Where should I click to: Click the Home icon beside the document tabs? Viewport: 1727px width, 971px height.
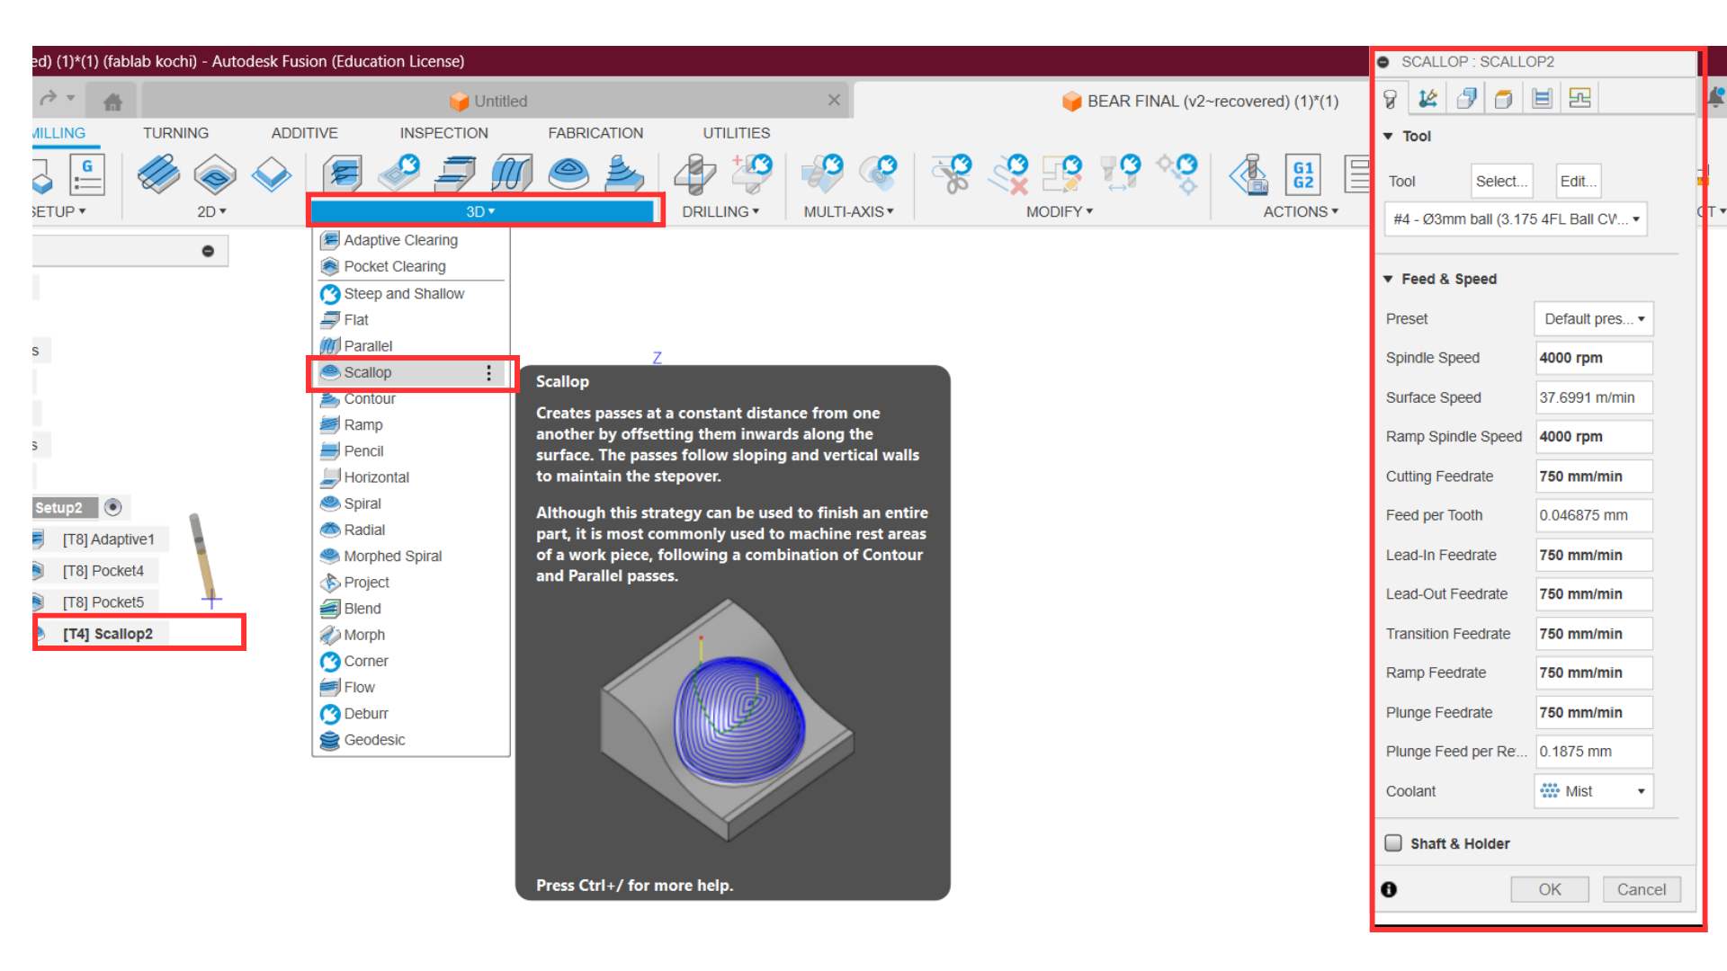point(112,102)
